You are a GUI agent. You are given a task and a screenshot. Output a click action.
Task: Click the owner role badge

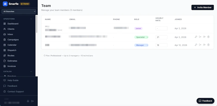pos(138,28)
